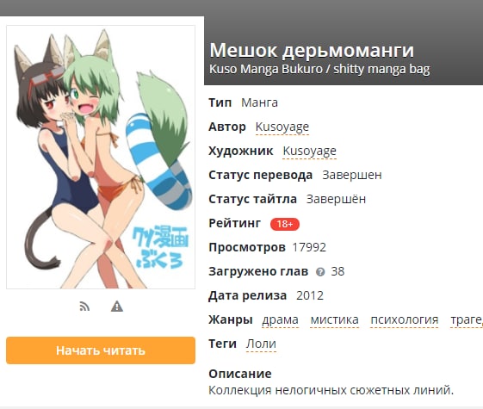
Task: Select the мистика genre link
Action: tap(335, 319)
